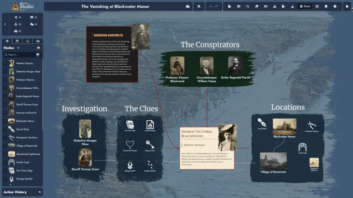Click the redo arrow button
Image resolution: width=353 pixels, height=198 pixels.
pyautogui.click(x=216, y=6)
